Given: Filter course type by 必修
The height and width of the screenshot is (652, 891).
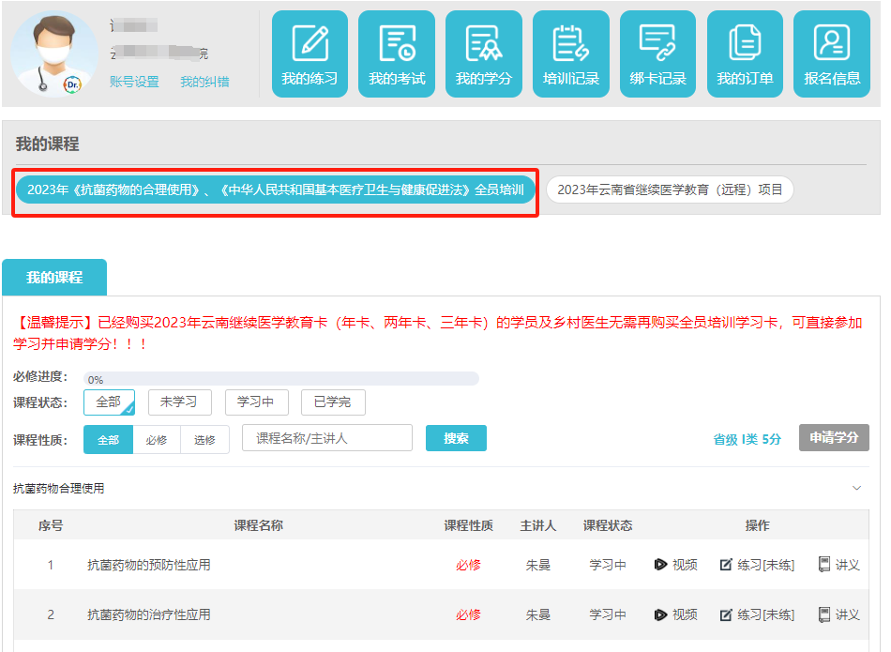Looking at the screenshot, I should 157,439.
